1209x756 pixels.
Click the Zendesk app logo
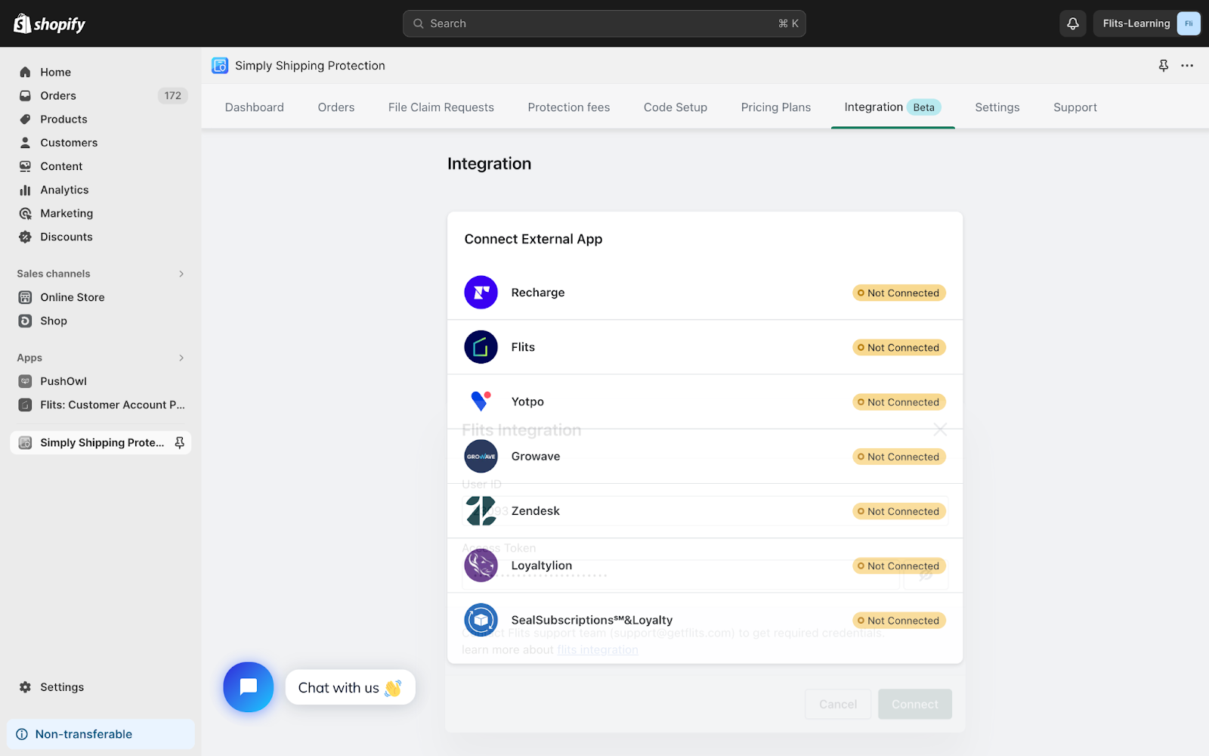pyautogui.click(x=481, y=511)
